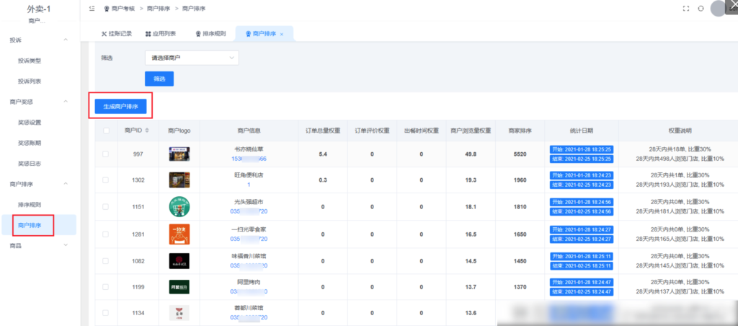Viewport: 738px width, 326px height.
Task: Open the dark green logo of 阿里烤肉
Action: coord(179,287)
